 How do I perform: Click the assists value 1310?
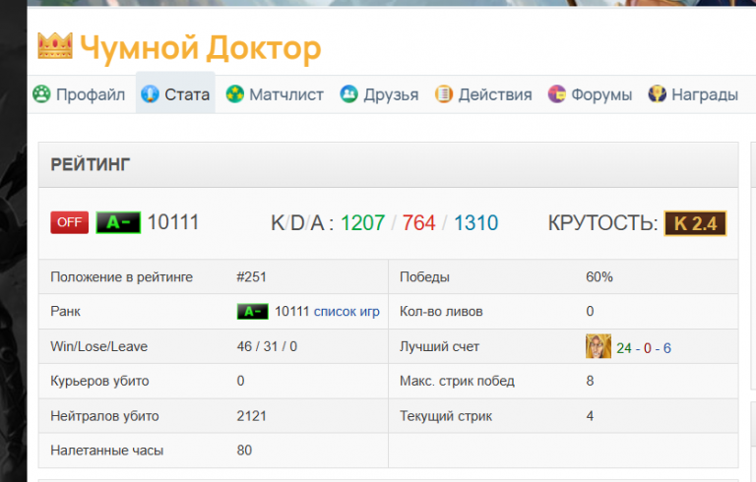pyautogui.click(x=475, y=223)
